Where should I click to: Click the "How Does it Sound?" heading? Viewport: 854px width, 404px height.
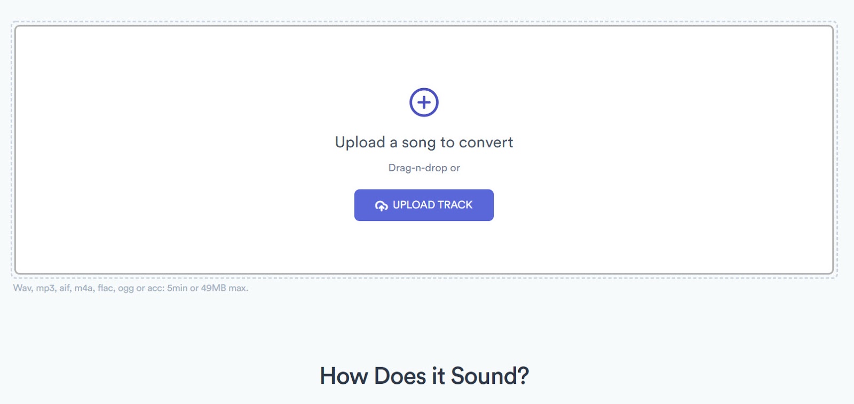[424, 376]
